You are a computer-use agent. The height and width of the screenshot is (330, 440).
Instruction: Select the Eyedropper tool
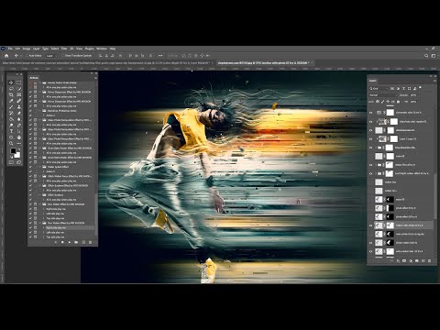pyautogui.click(x=11, y=101)
